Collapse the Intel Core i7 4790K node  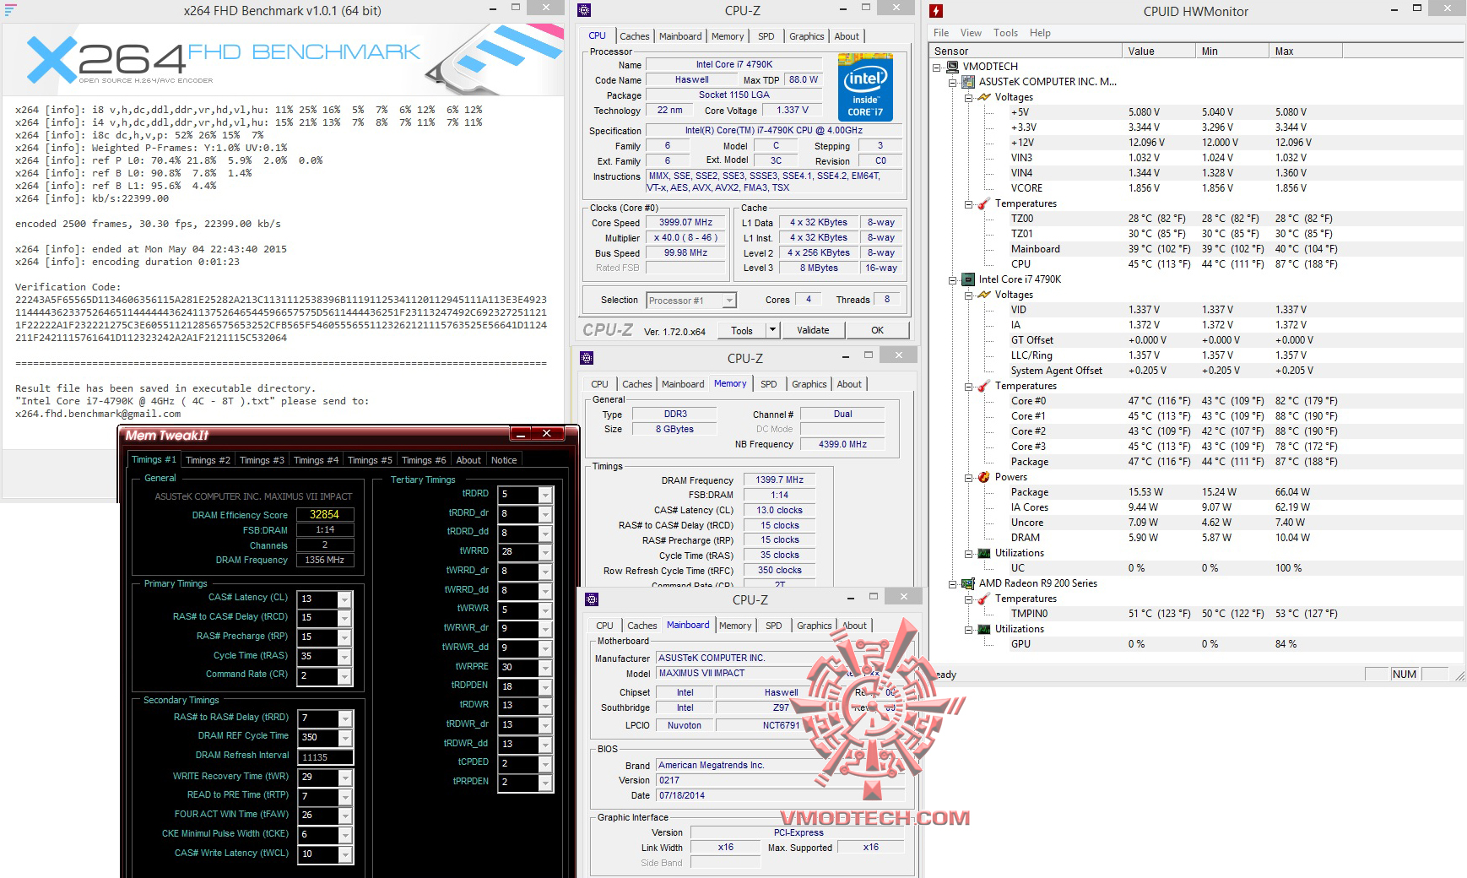952,279
